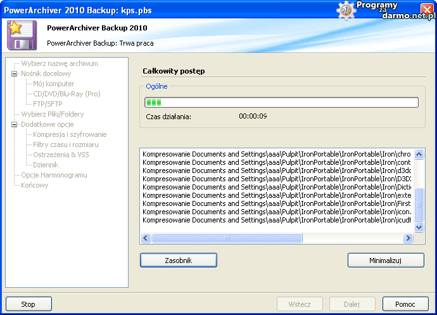Open CD/DVD/Blu-Ray (Pro) tree entry
This screenshot has width=437, height=315.
(x=66, y=94)
